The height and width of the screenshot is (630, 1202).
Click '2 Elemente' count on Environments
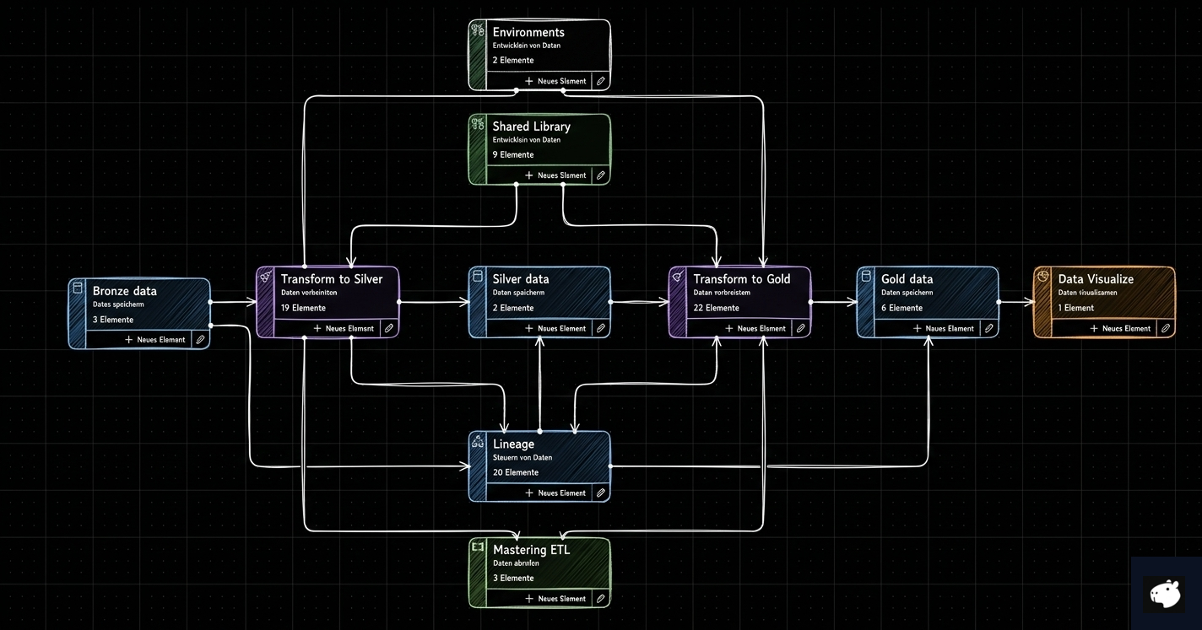point(513,60)
